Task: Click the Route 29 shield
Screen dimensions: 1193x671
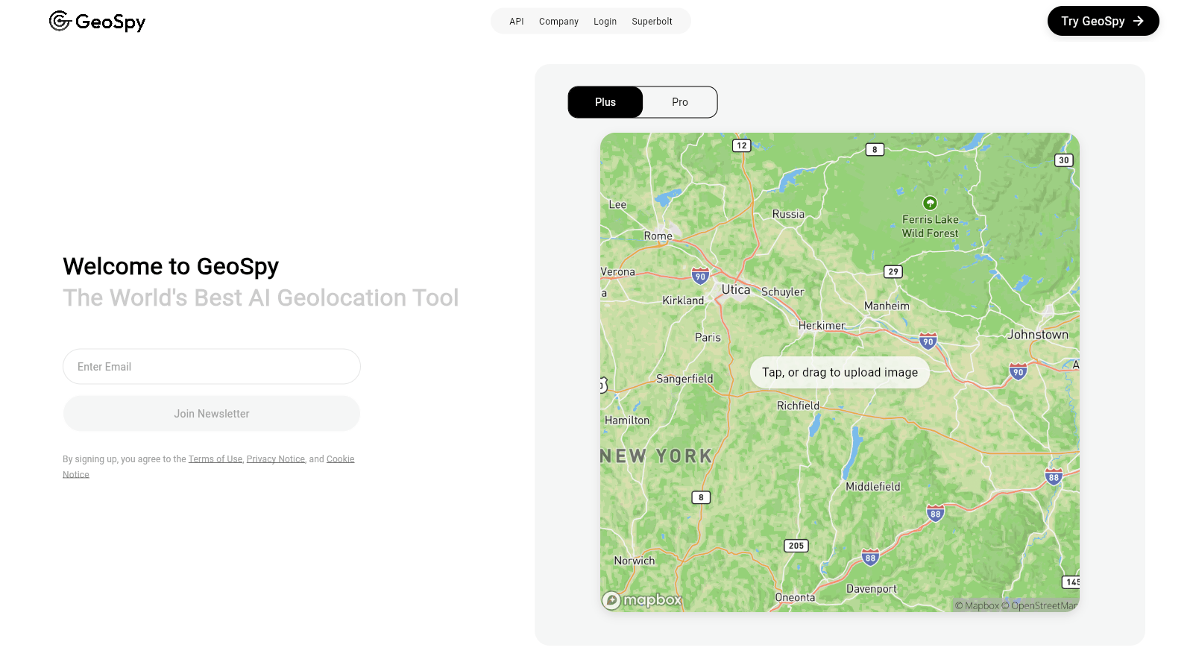Action: tap(893, 271)
